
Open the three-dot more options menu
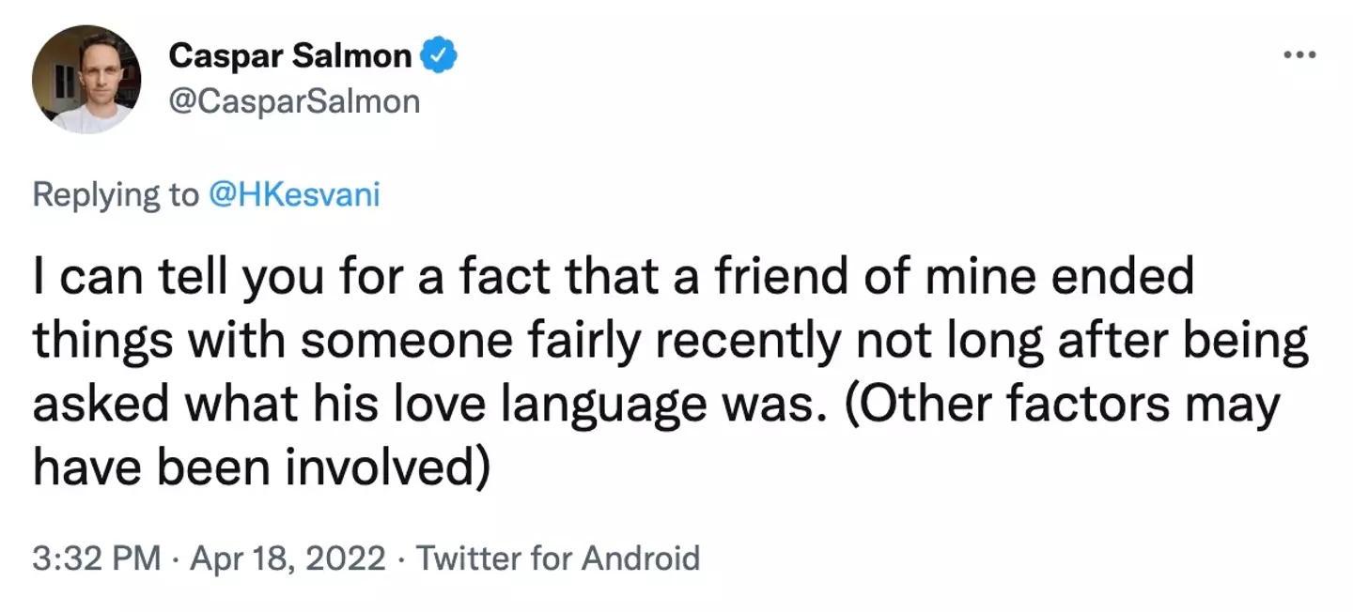1299,55
